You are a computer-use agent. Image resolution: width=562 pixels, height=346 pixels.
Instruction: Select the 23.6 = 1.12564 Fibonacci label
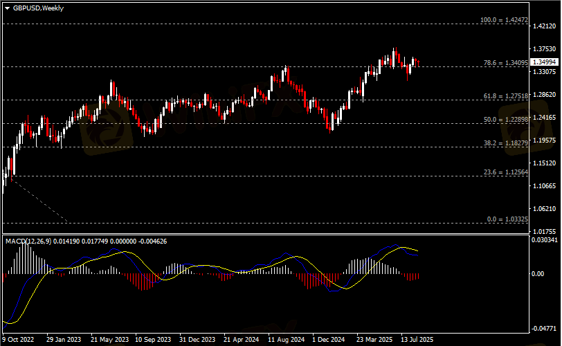pyautogui.click(x=506, y=172)
